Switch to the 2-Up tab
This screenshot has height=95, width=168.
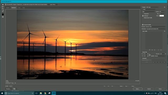click(19, 8)
